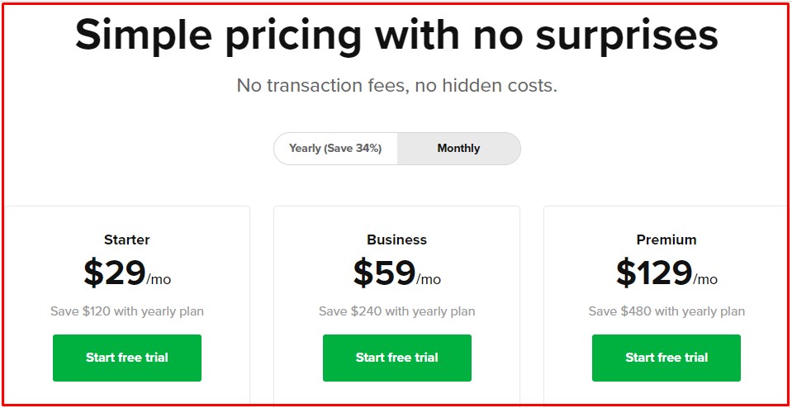Click the $59 price figure

click(x=384, y=273)
